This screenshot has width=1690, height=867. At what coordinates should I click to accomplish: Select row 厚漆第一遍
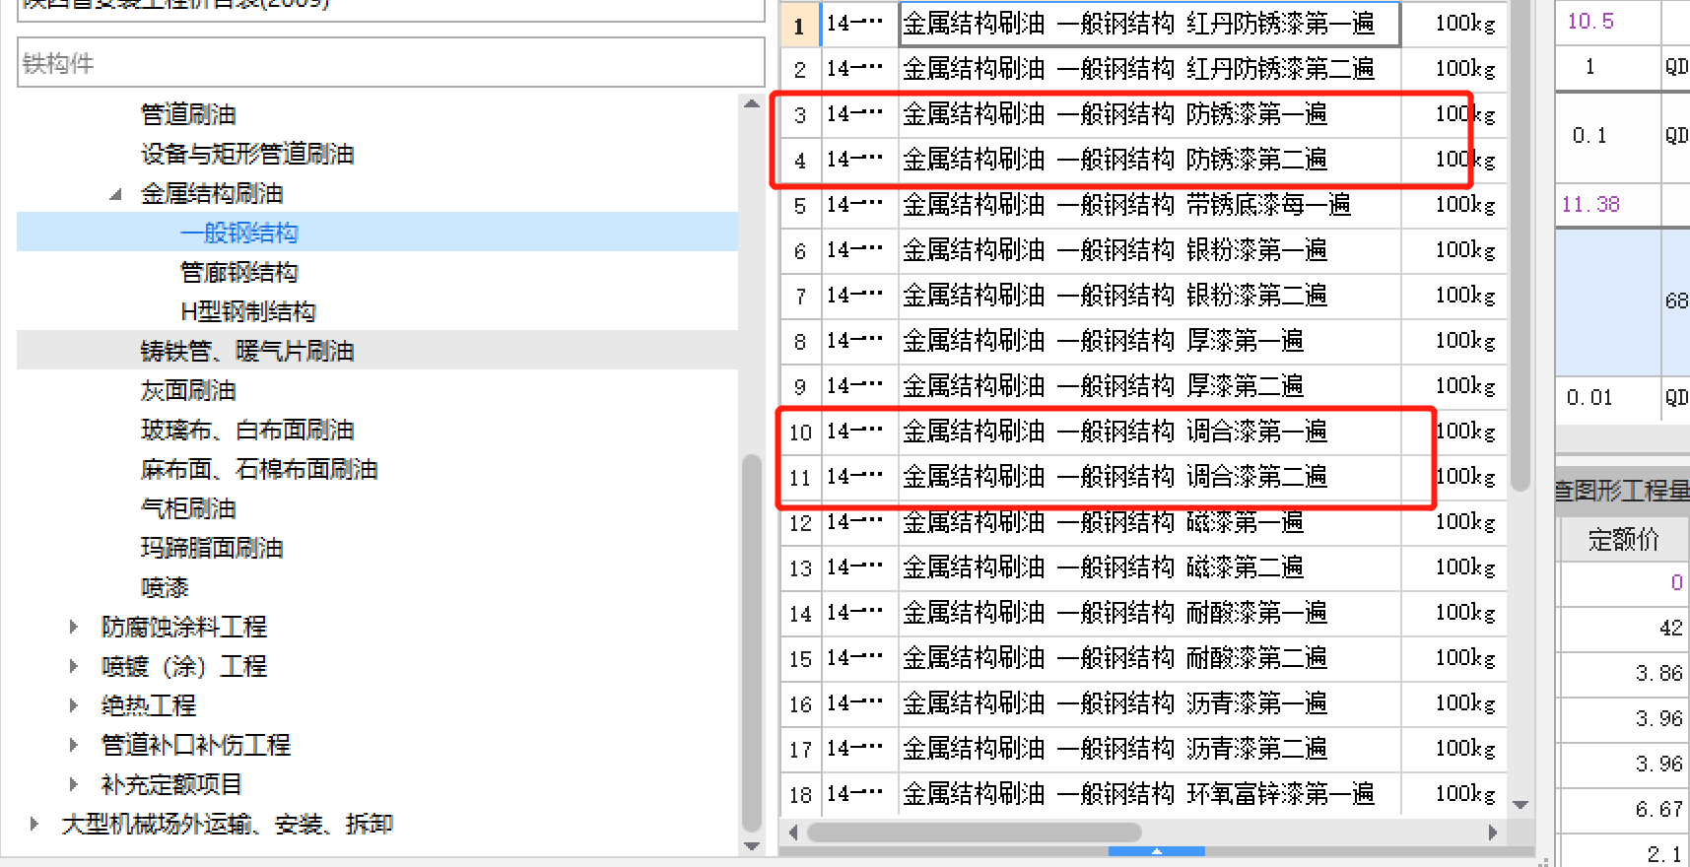tap(1143, 341)
